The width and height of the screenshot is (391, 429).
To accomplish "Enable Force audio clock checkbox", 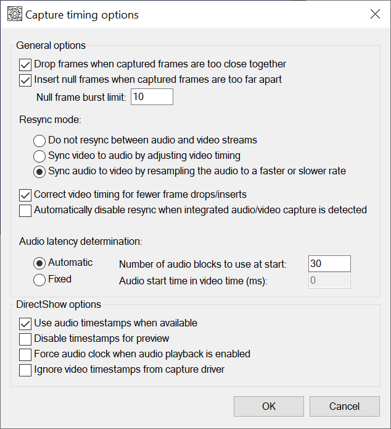I will (x=25, y=355).
